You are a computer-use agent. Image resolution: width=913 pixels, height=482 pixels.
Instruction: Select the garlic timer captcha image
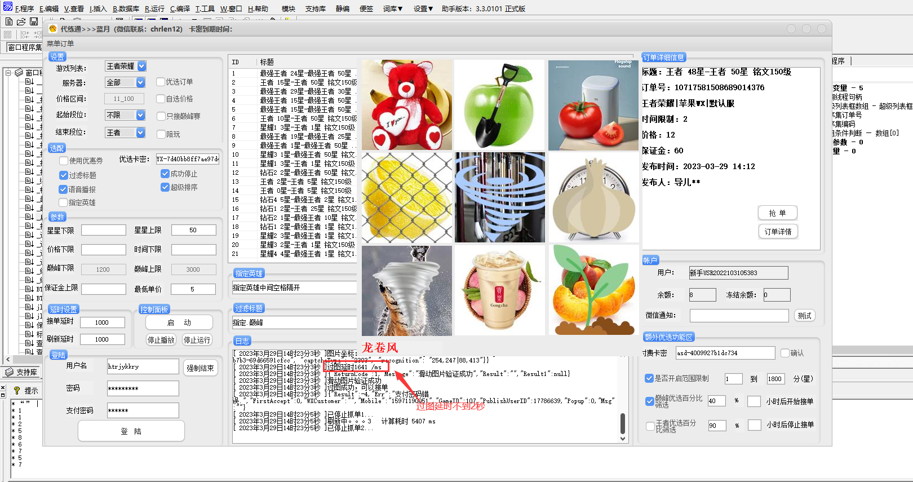pos(593,197)
